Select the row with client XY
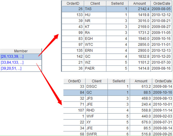 coord(118,122)
